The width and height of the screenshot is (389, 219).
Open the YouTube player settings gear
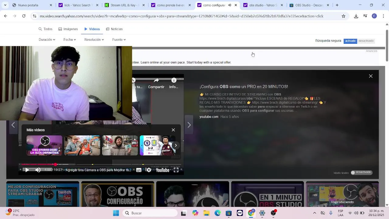point(149,170)
